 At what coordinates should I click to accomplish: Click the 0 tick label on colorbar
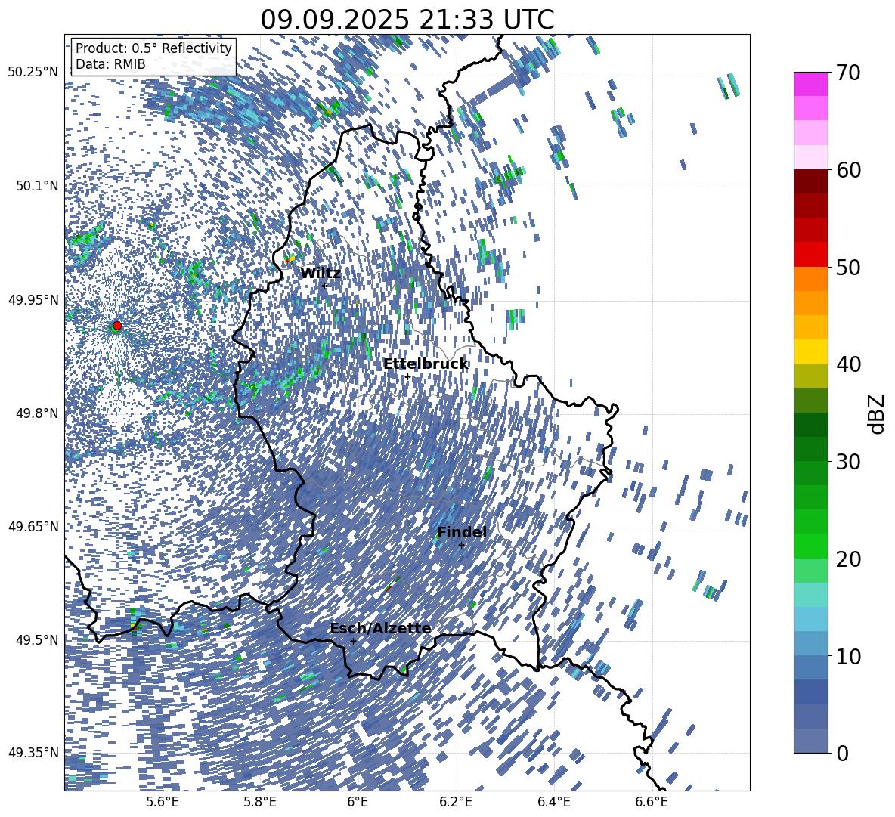(842, 753)
